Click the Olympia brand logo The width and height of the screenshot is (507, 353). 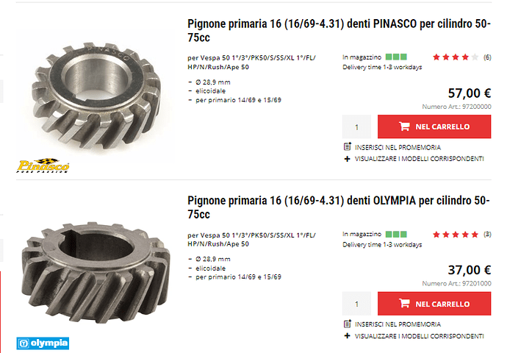coord(43,343)
